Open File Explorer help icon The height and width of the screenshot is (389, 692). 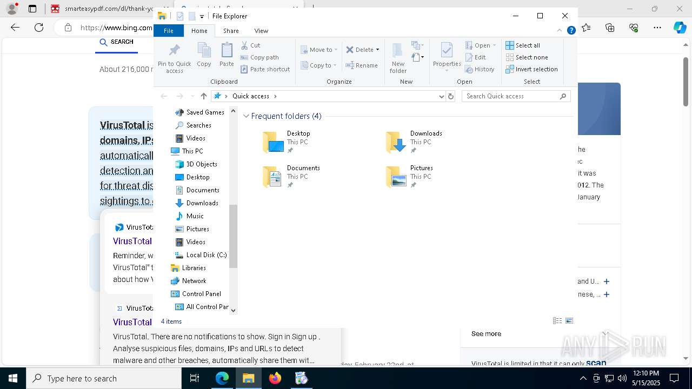click(x=571, y=31)
